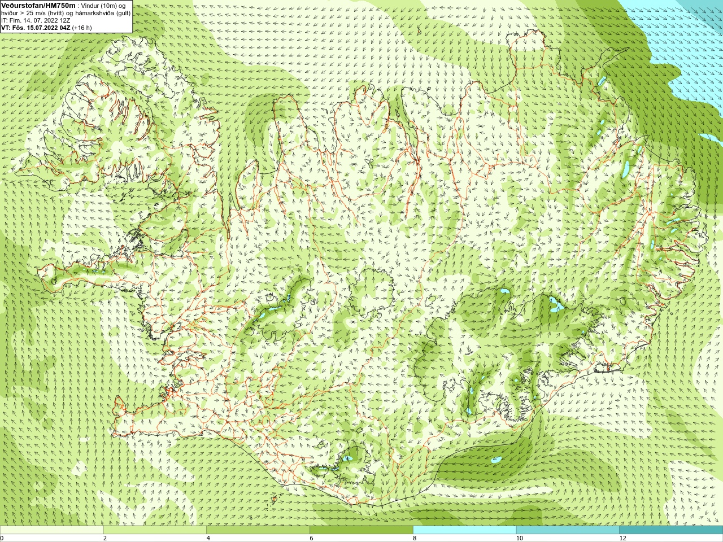The image size is (723, 542).
Task: Click the Veðurstofan/HM750m title text
Action: point(38,6)
